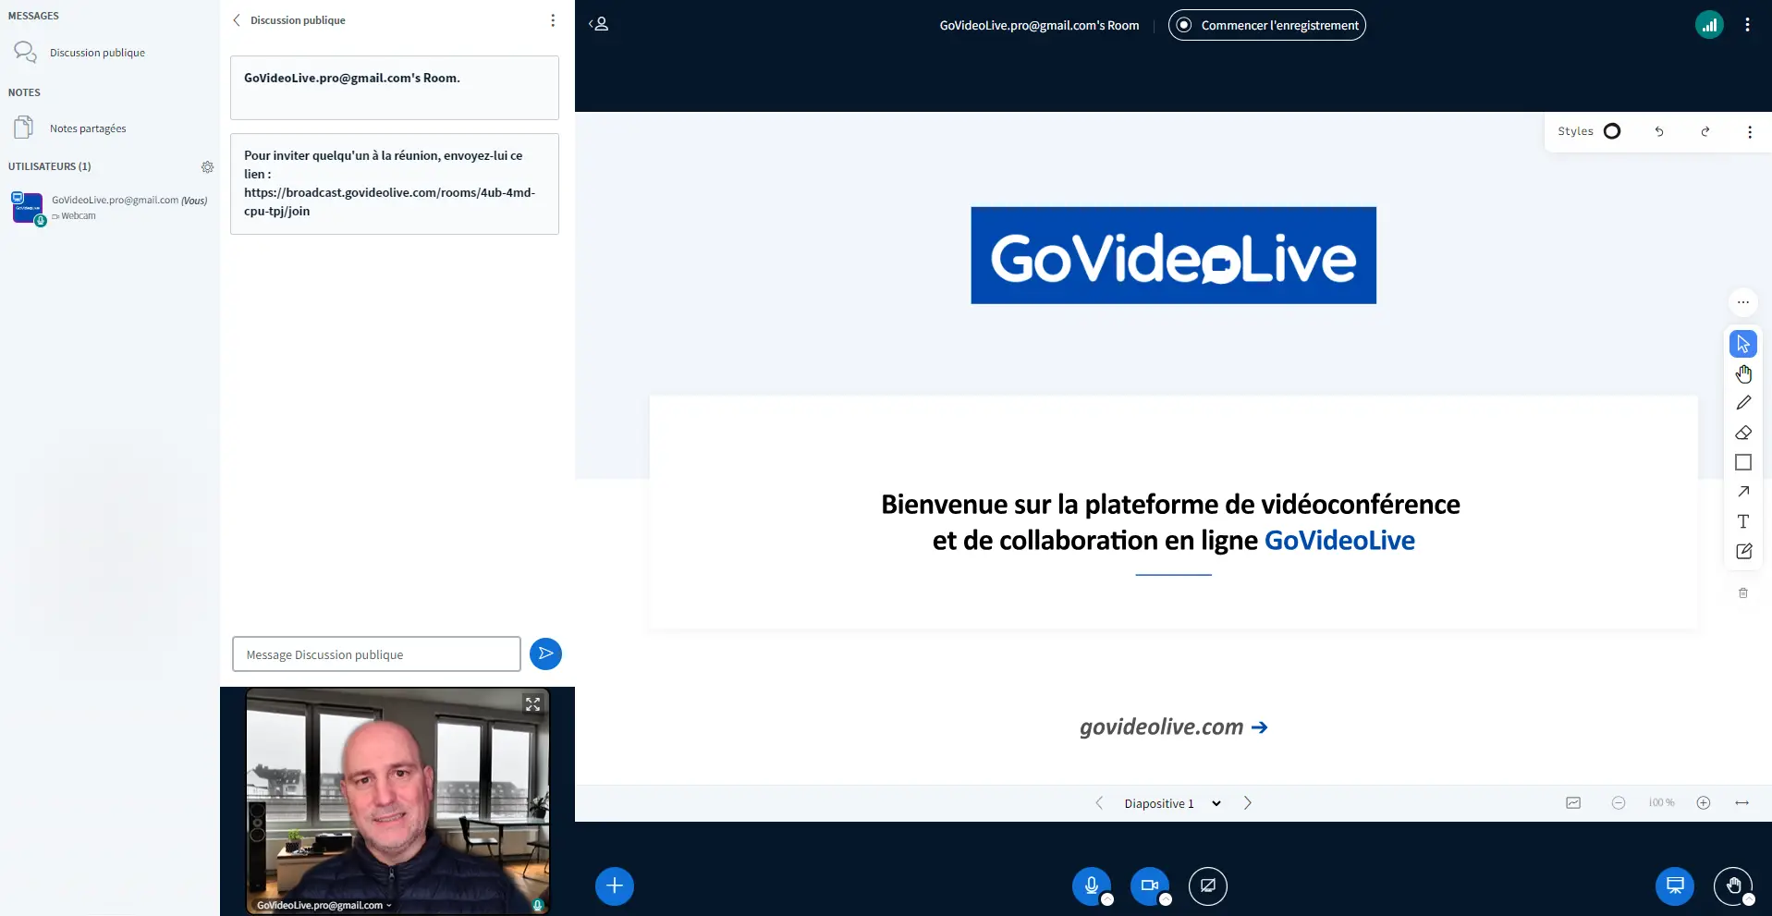This screenshot has width=1772, height=916.
Task: Select the Hand pan tool
Action: pyautogui.click(x=1742, y=373)
